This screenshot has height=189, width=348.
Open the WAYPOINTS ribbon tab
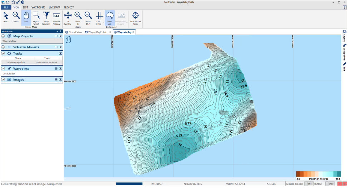[38, 7]
